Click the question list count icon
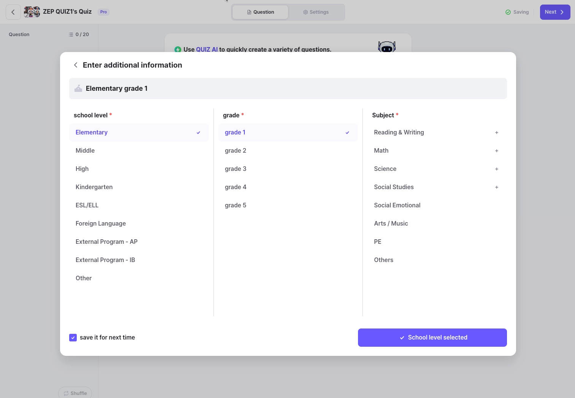575x398 pixels. point(71,35)
